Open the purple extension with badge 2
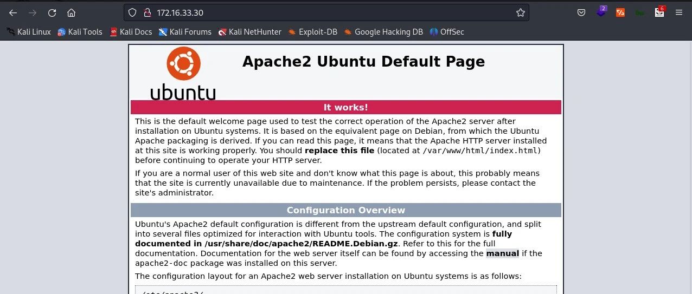This screenshot has width=692, height=294. (x=601, y=11)
